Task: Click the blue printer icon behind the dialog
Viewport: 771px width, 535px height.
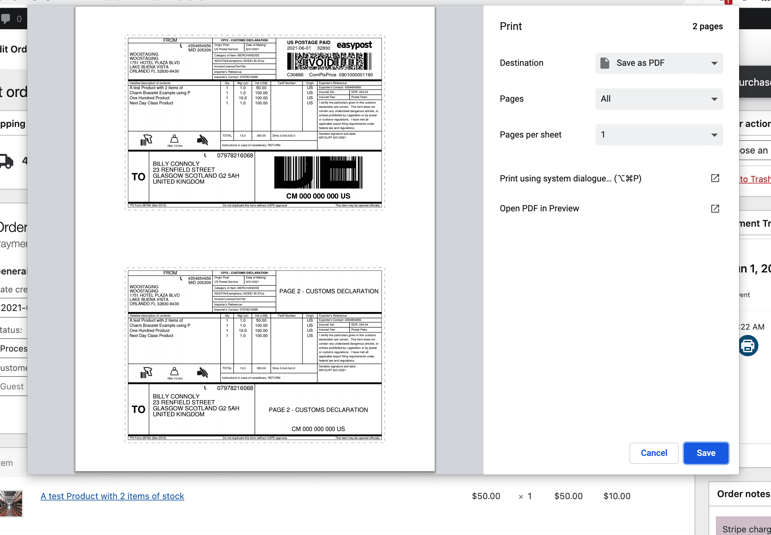Action: pos(748,345)
